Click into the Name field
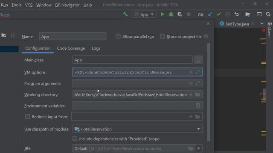This screenshot has width=273, height=153. point(73,37)
